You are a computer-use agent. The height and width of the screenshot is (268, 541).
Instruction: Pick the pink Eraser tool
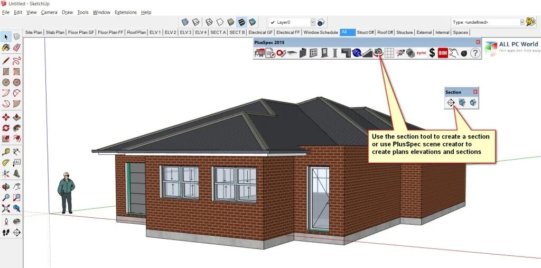tap(16, 48)
